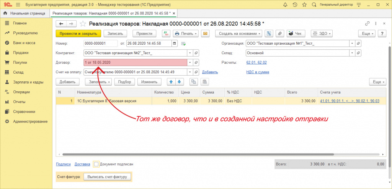Image resolution: width=392 pixels, height=189 pixels.
Task: Open Создать на основании dropdown
Action: [x=238, y=34]
